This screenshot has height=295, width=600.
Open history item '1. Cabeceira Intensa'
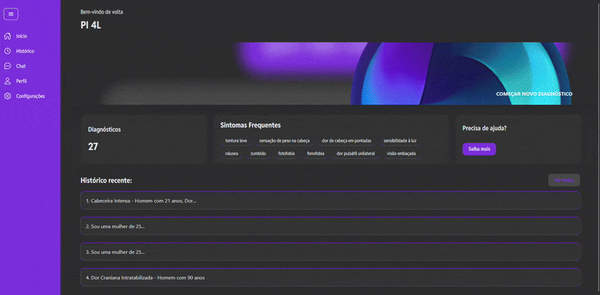(x=330, y=201)
